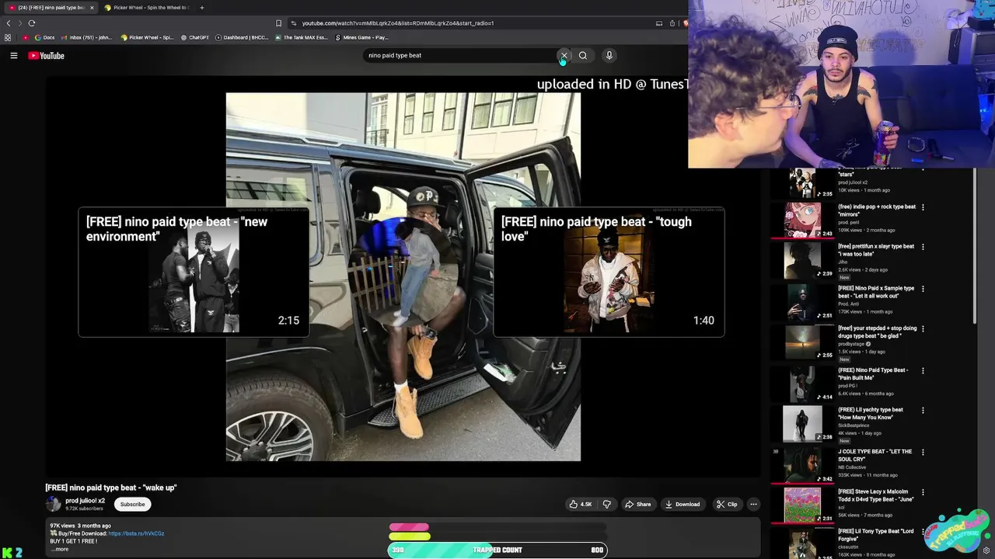
Task: Open options for 'be glad' stepdad video
Action: coord(923,328)
